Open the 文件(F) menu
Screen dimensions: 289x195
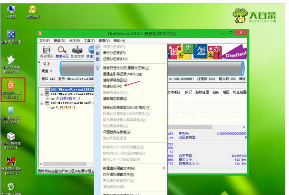pyautogui.click(x=44, y=40)
